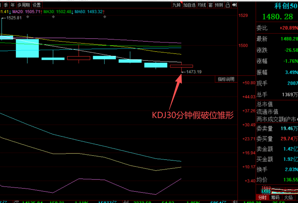Add stock via 加自选 button

(x=189, y=5)
